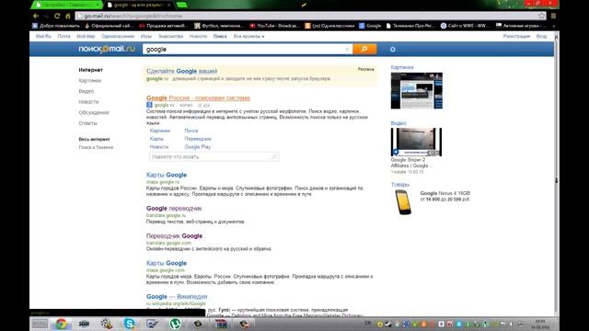Viewport: 589px width, 331px height.
Task: Open Одноклассники in the Mail.Ru top navigation
Action: pos(118,37)
